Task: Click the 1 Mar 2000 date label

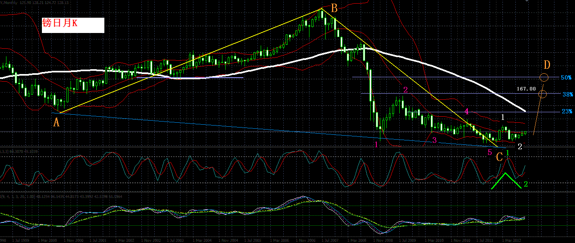Action: click(47, 240)
